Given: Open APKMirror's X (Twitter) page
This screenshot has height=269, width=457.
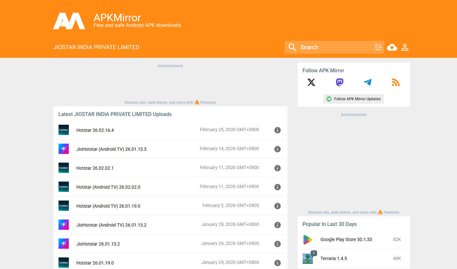Looking at the screenshot, I should (x=311, y=83).
